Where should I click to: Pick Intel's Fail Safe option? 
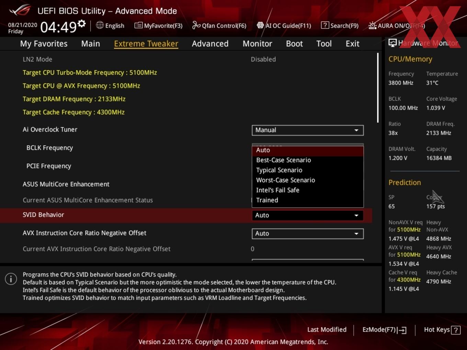click(x=308, y=190)
